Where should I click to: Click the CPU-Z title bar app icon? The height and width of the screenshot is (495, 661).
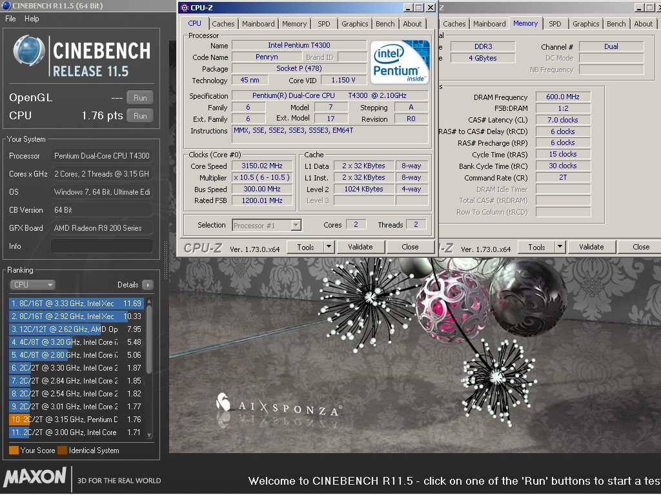tap(184, 7)
